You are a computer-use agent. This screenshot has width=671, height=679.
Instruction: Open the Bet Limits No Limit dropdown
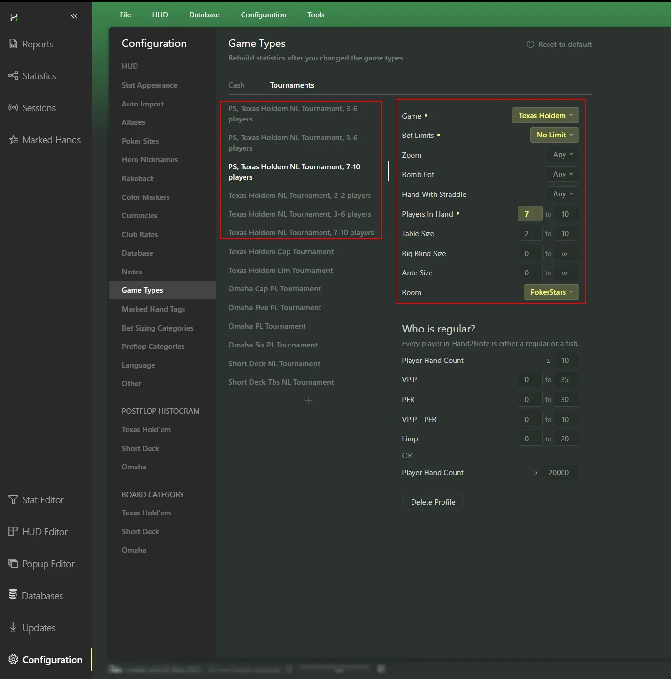[x=554, y=135]
